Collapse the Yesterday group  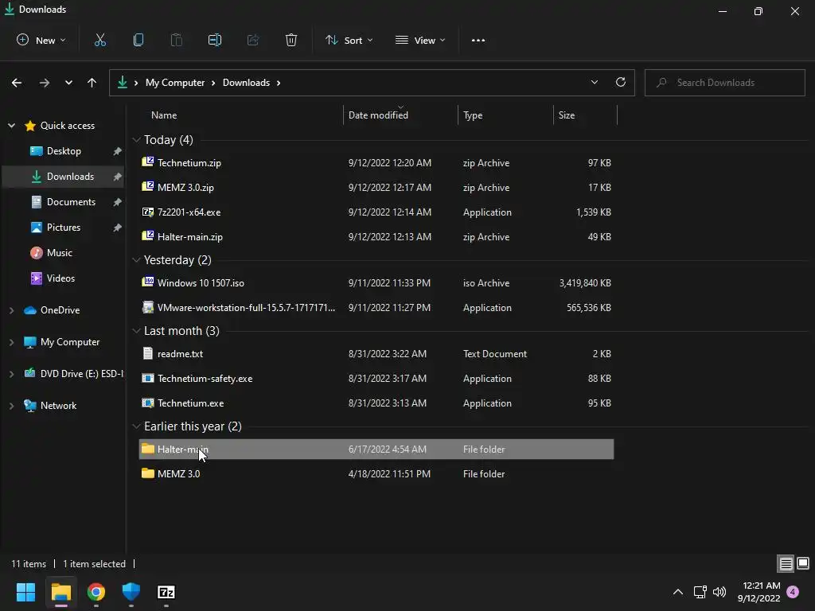tap(136, 260)
